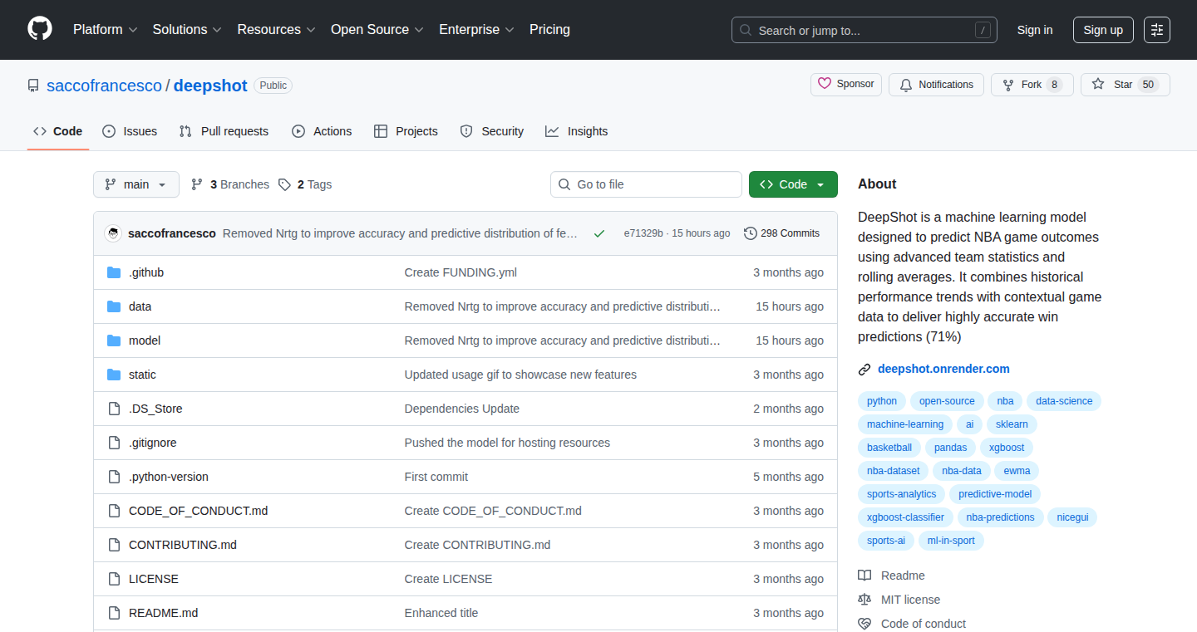Open the appearance settings icon in header
Viewport: 1197px width, 632px height.
(1156, 30)
